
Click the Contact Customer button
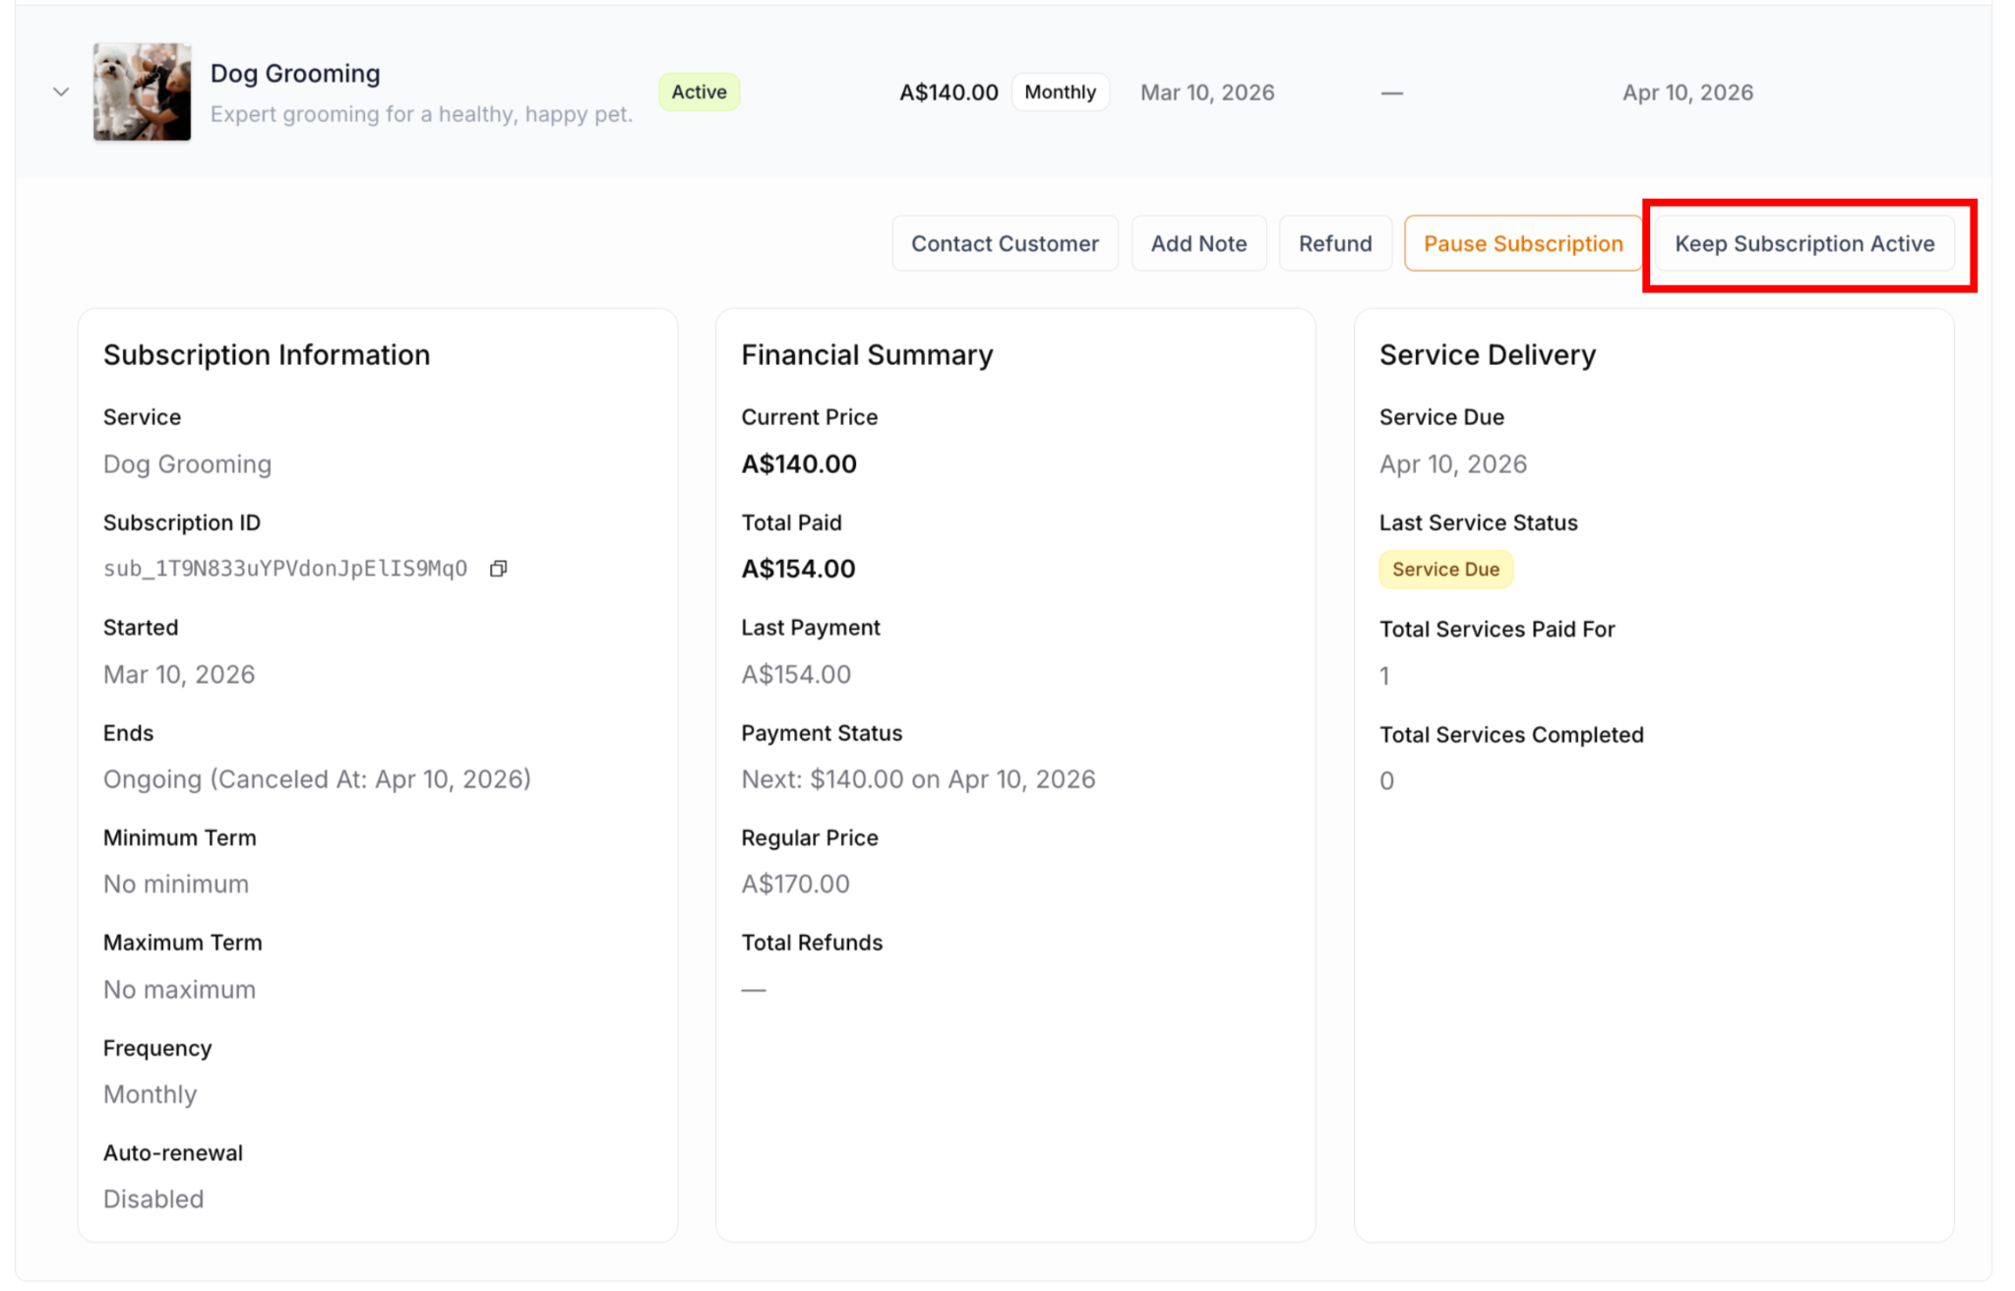pyautogui.click(x=1004, y=243)
